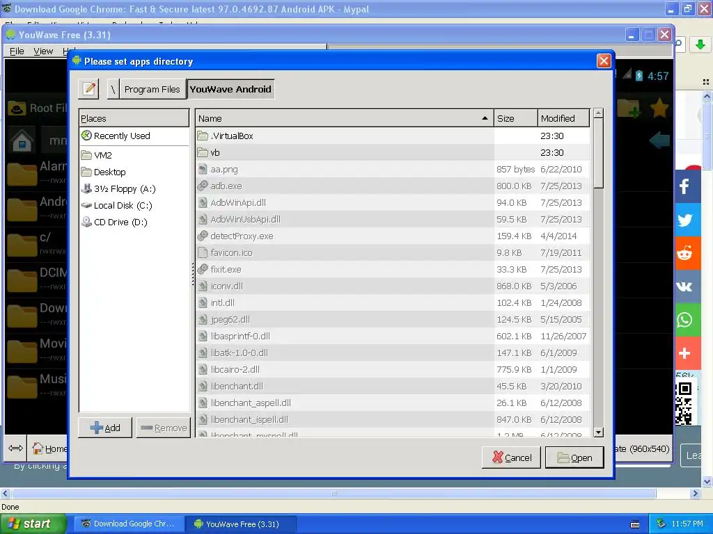The width and height of the screenshot is (713, 534).
Task: Click the Cancel button
Action: tap(511, 458)
